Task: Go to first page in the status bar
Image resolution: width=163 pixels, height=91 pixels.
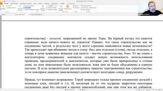Action: tap(66, 90)
